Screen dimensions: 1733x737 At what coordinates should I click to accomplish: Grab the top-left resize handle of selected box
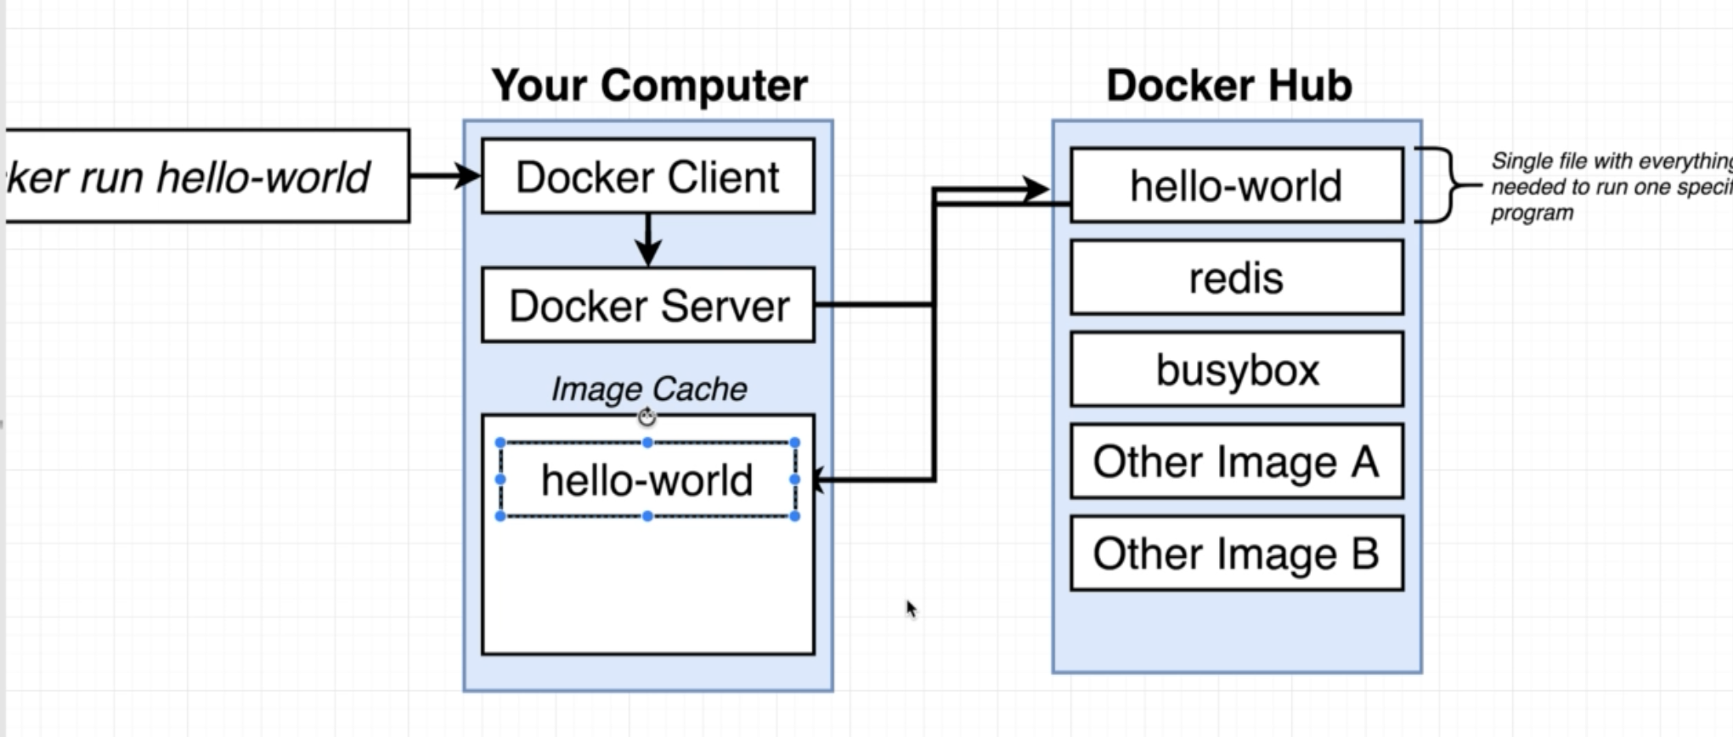[500, 442]
